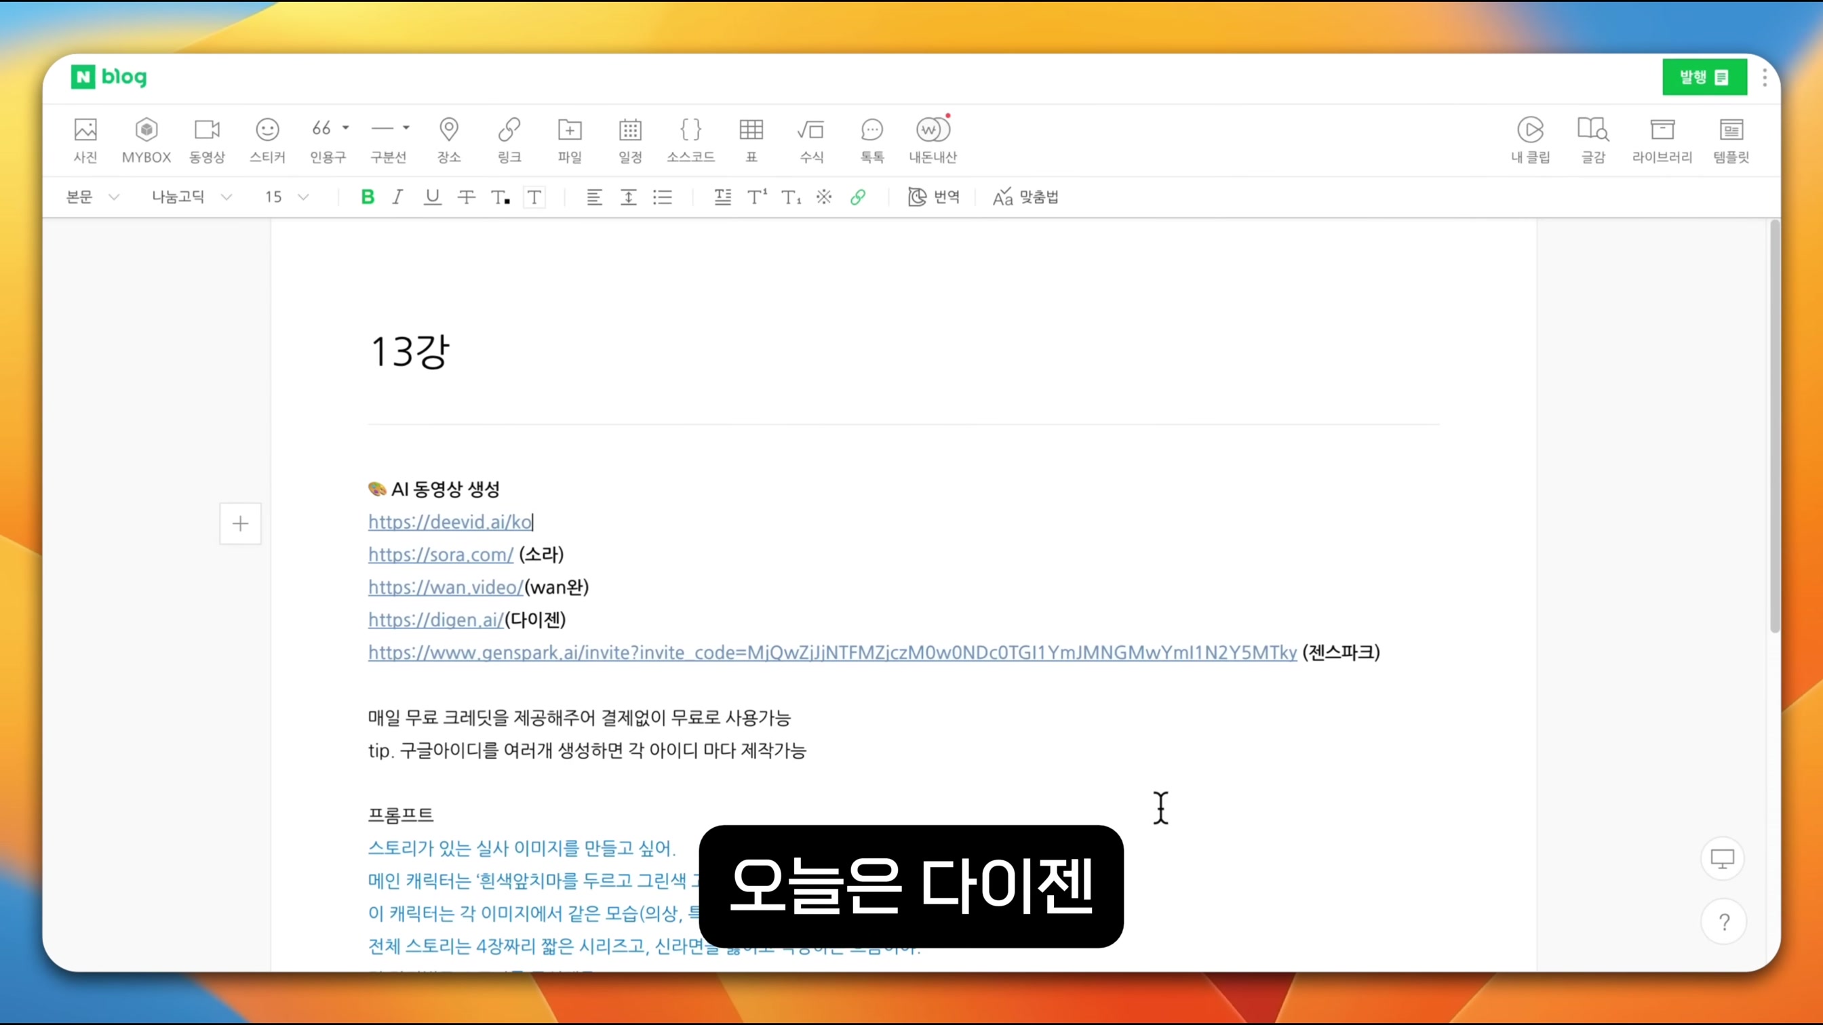Add a schedule with 일정 icon
This screenshot has height=1025, width=1823.
click(631, 140)
